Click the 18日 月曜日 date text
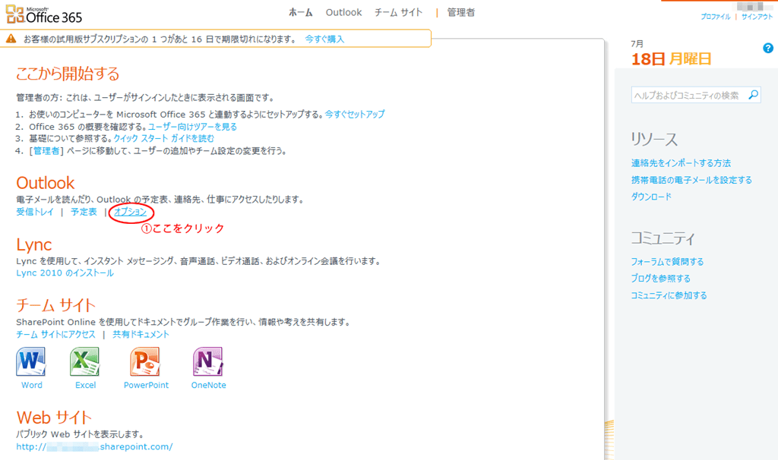Screen dimensions: 778x460 [671, 59]
